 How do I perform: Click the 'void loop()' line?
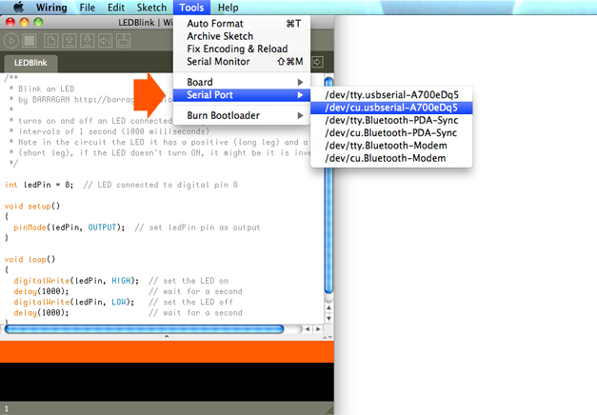click(x=30, y=260)
